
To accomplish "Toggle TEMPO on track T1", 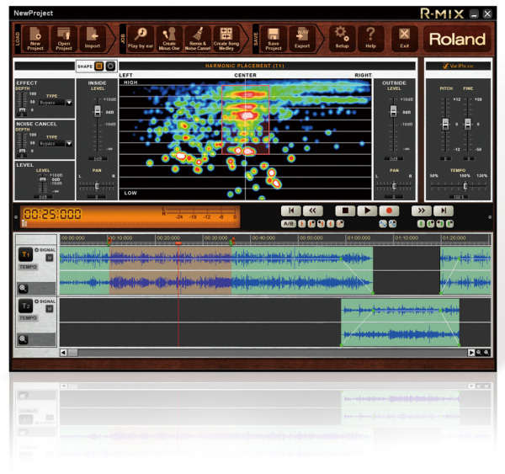I will (28, 267).
